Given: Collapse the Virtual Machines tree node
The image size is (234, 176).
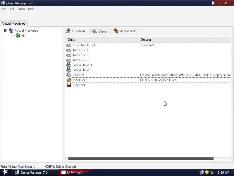Looking at the screenshot, I should click(5, 31).
